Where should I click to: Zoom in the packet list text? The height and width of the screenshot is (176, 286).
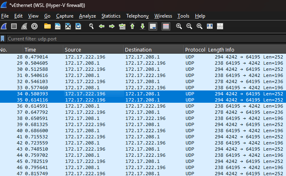click(x=179, y=26)
